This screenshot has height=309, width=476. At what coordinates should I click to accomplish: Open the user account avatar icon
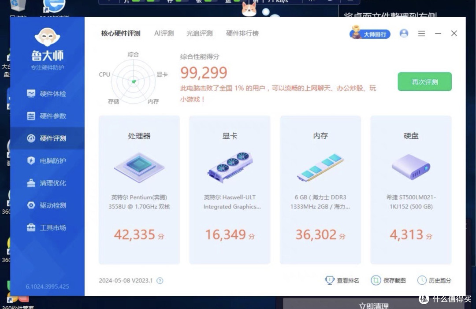pos(404,34)
